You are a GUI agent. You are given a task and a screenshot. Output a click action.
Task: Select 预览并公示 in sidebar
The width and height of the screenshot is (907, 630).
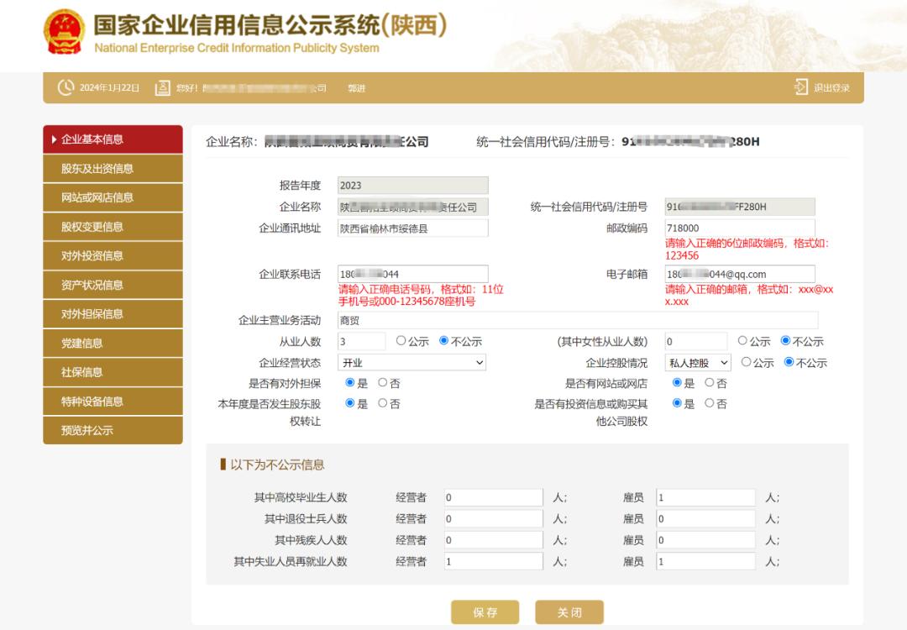[x=113, y=431]
